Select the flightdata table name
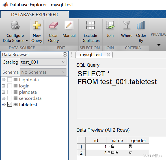Image resolution: width=166 pixels, height=160 pixels. [29, 80]
